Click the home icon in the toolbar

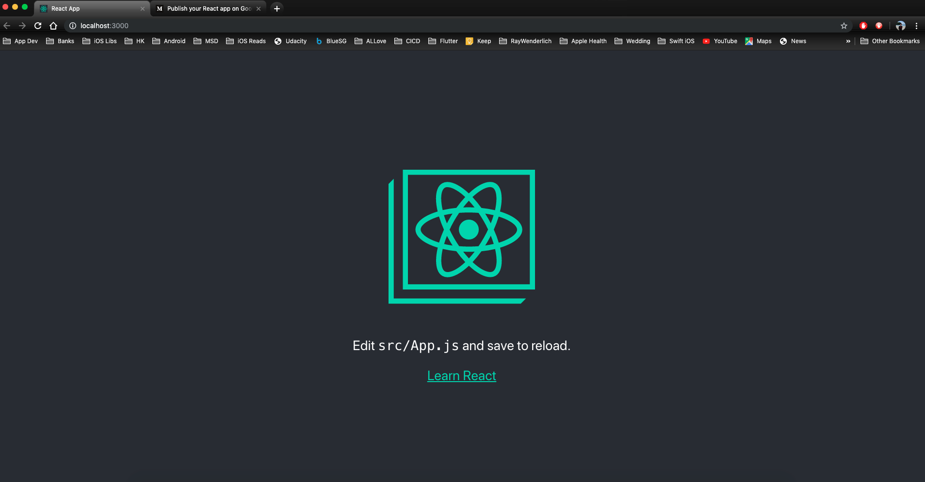coord(53,26)
